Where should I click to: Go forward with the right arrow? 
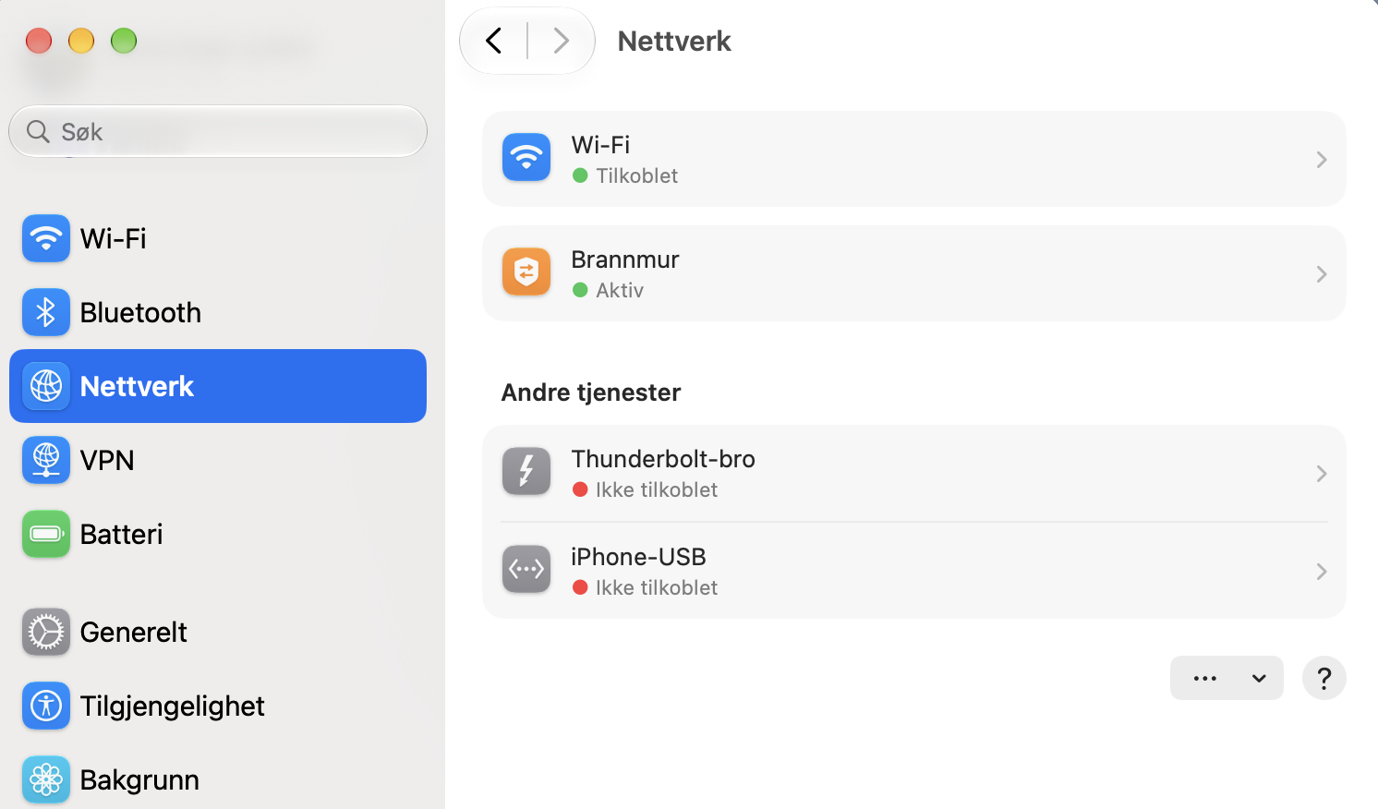561,41
